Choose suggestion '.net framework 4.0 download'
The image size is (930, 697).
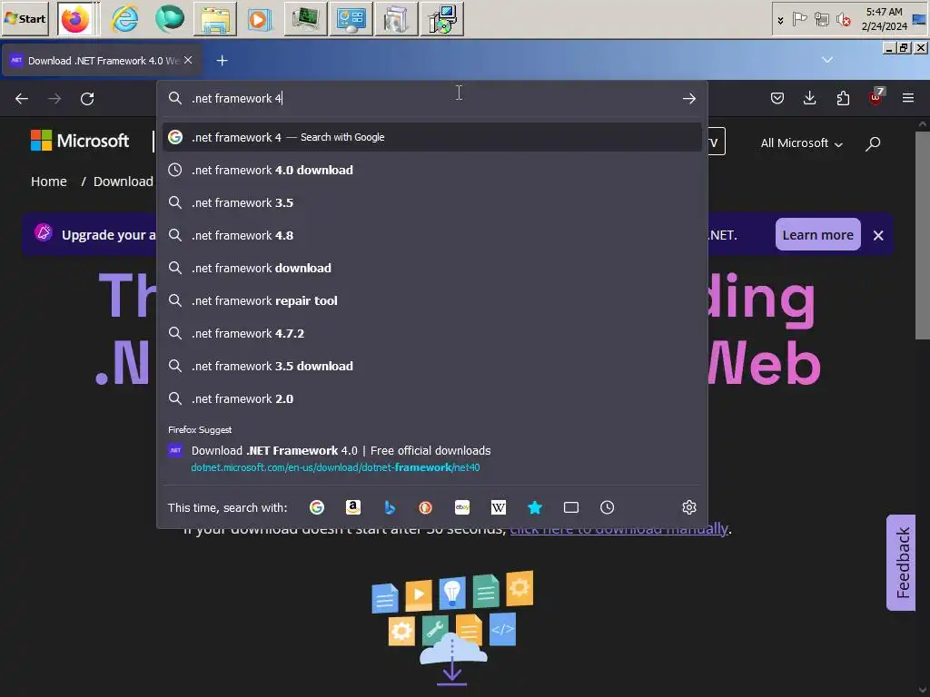pyautogui.click(x=431, y=170)
